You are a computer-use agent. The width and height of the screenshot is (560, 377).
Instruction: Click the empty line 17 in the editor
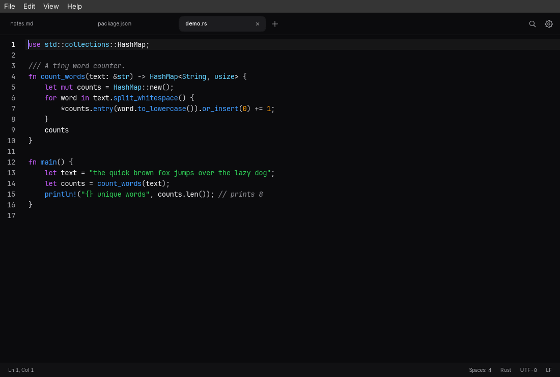293,216
